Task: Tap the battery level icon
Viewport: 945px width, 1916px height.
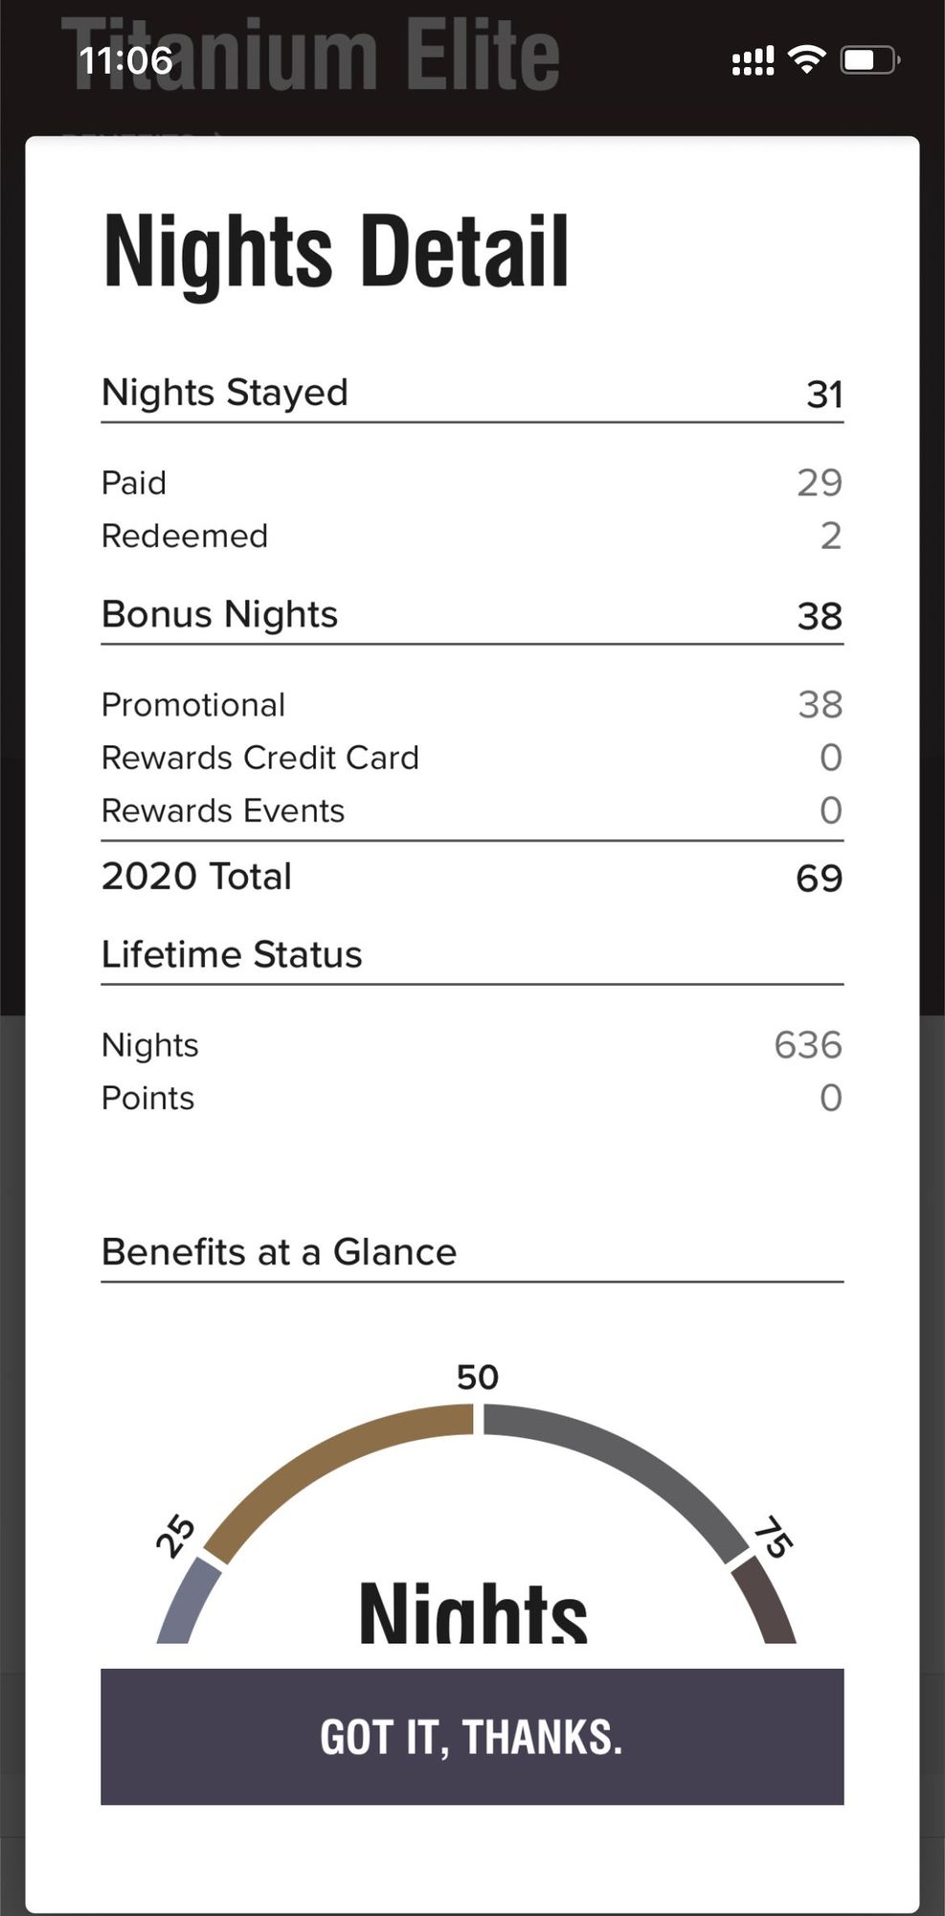Action: pos(868,60)
